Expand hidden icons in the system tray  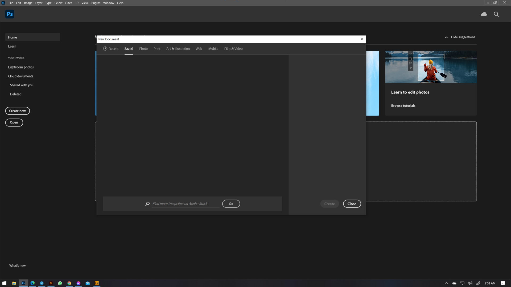pyautogui.click(x=446, y=283)
